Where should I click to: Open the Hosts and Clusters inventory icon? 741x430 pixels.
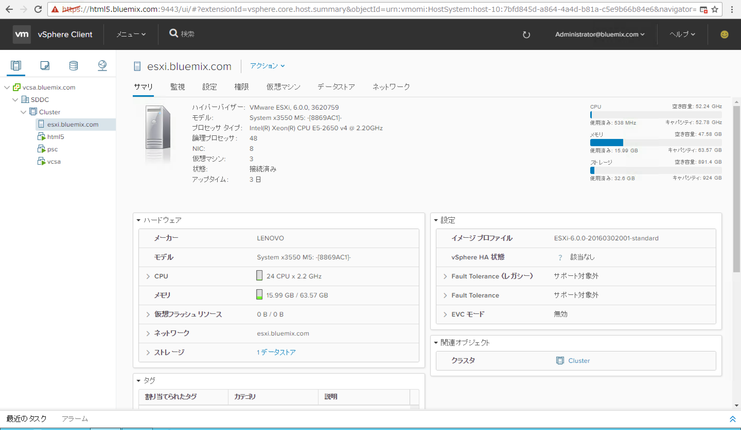(x=16, y=66)
